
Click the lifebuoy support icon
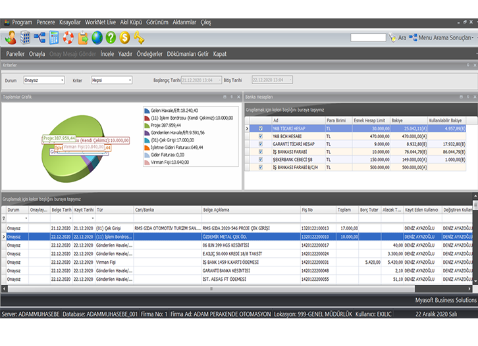point(68,37)
